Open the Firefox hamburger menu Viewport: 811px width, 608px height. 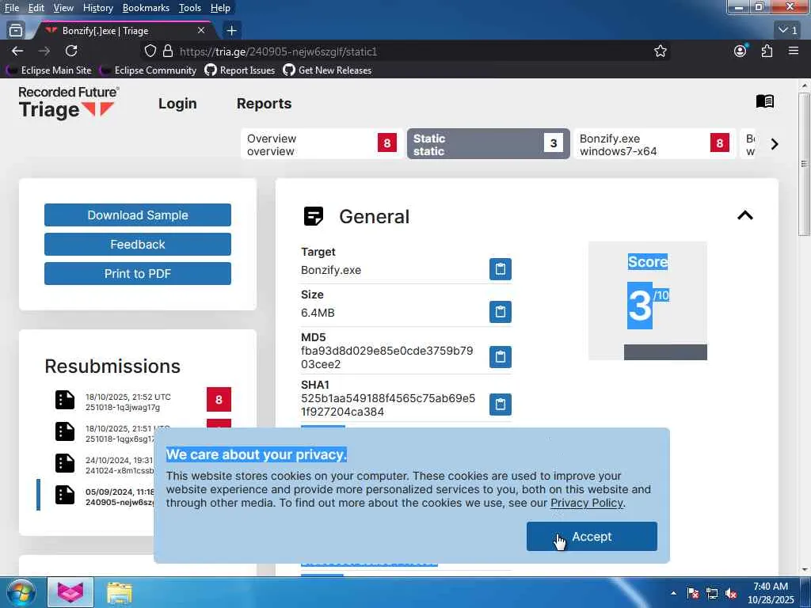coord(794,51)
